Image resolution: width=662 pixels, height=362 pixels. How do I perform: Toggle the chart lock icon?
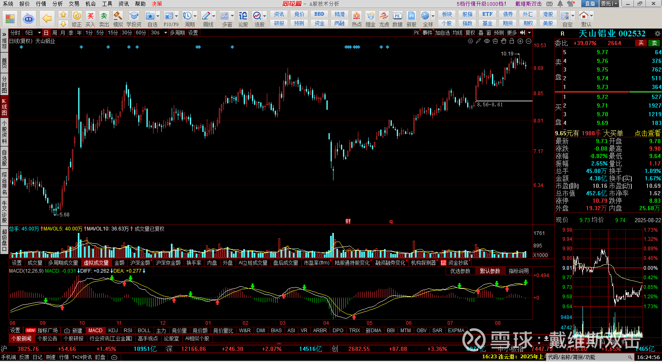tap(512, 41)
